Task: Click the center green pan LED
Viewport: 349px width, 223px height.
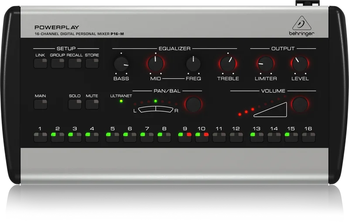Action: (156, 101)
